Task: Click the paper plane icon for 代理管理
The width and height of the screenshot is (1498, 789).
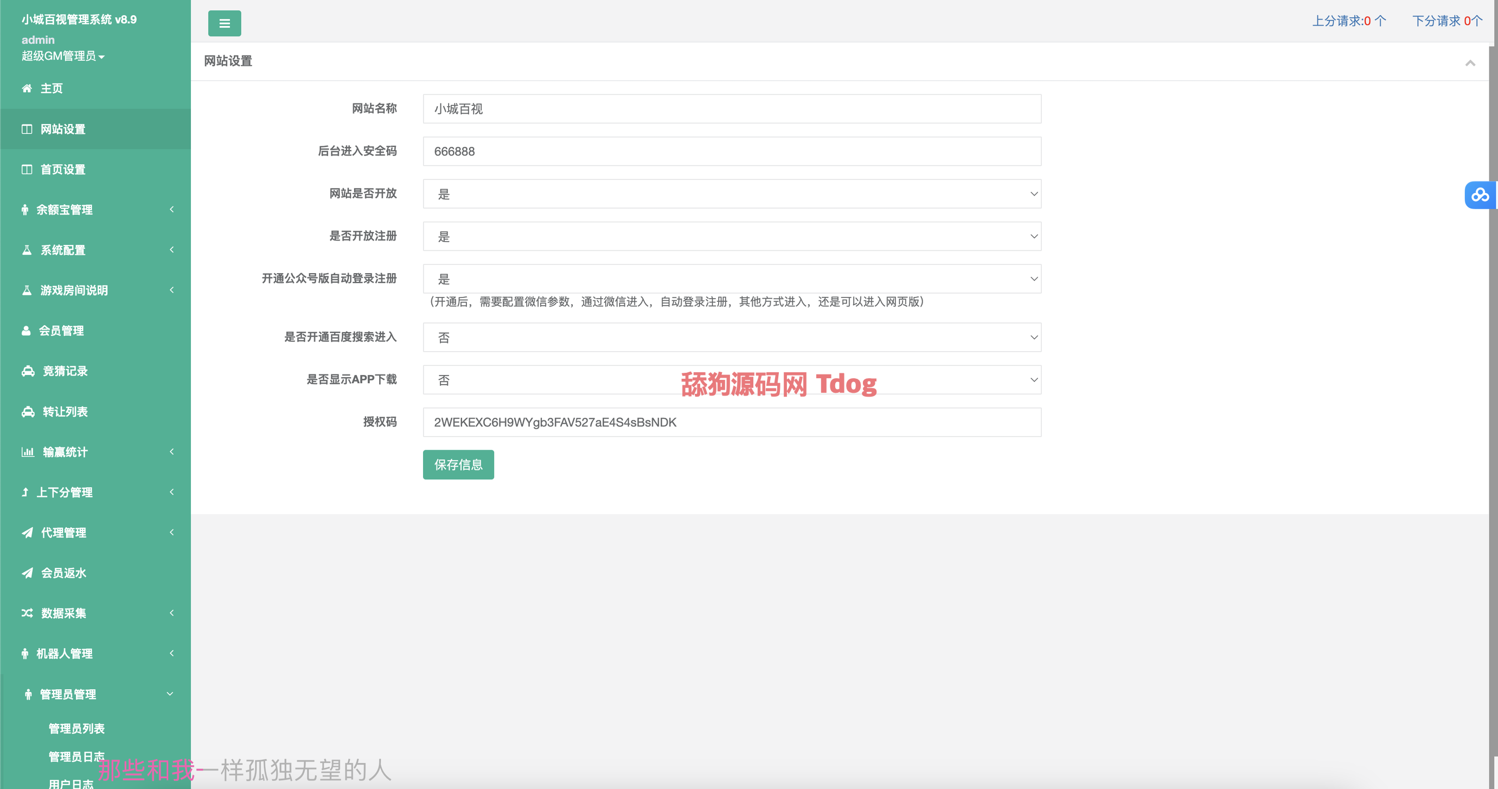Action: pos(27,533)
